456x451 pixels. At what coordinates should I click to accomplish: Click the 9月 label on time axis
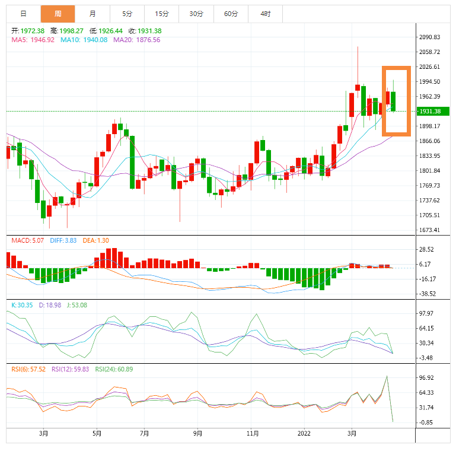point(197,434)
